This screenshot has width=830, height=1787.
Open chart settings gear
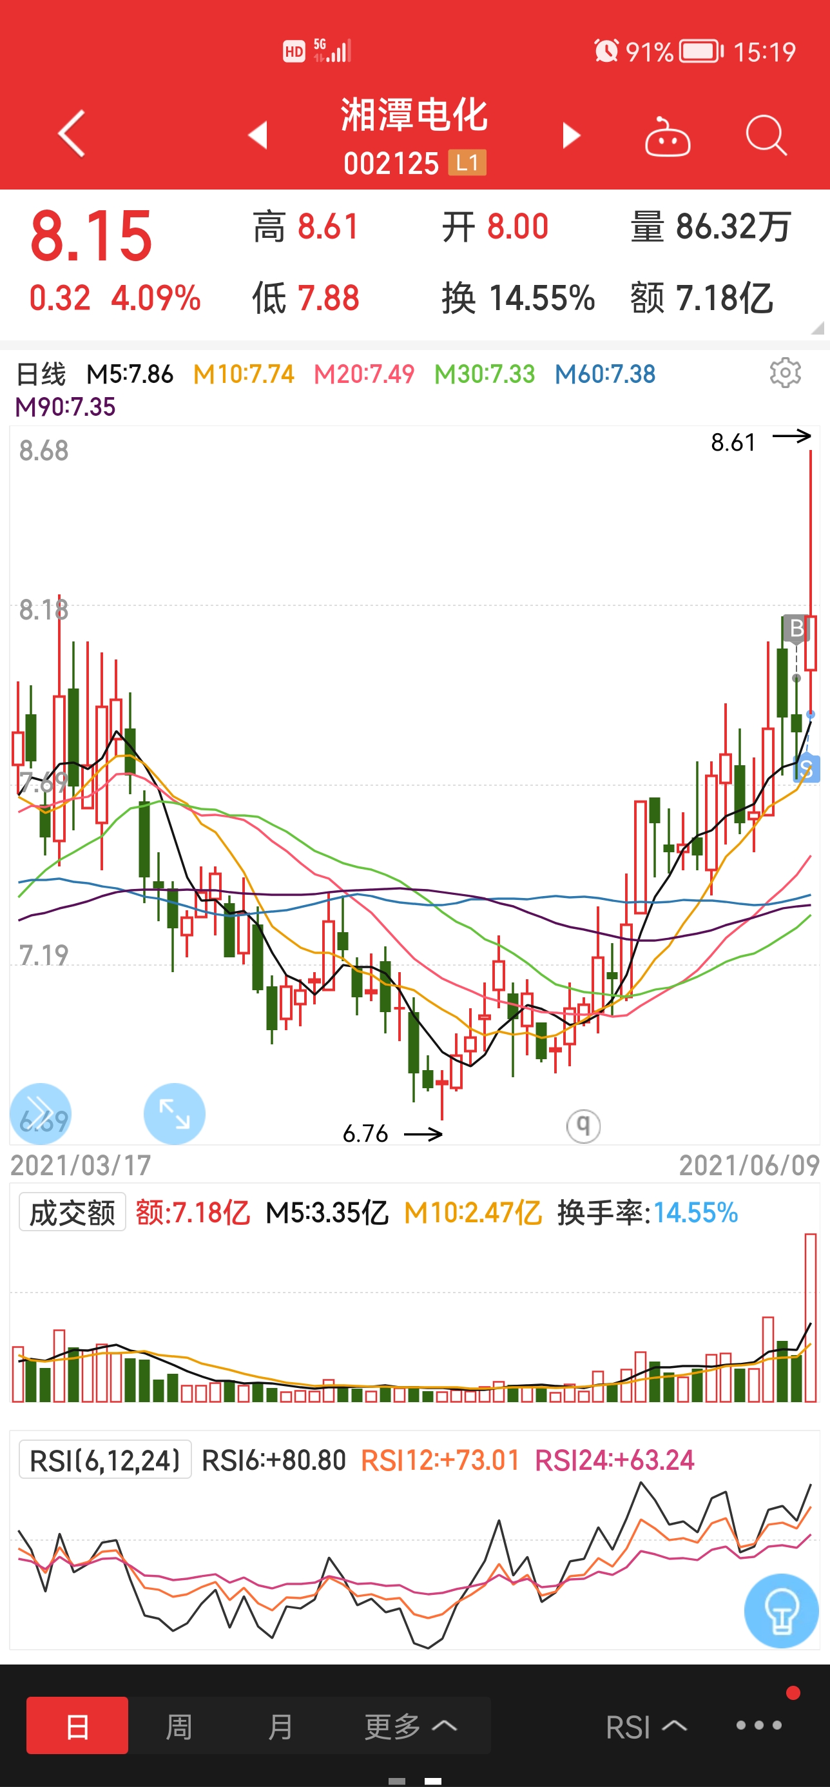point(785,373)
